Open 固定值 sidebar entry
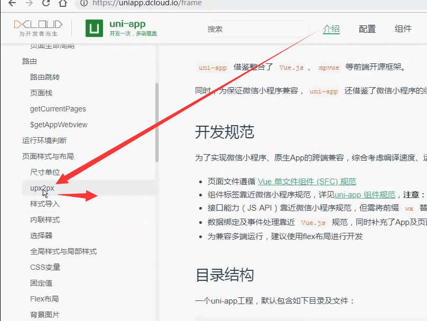The height and width of the screenshot is (321, 427). pos(41,283)
